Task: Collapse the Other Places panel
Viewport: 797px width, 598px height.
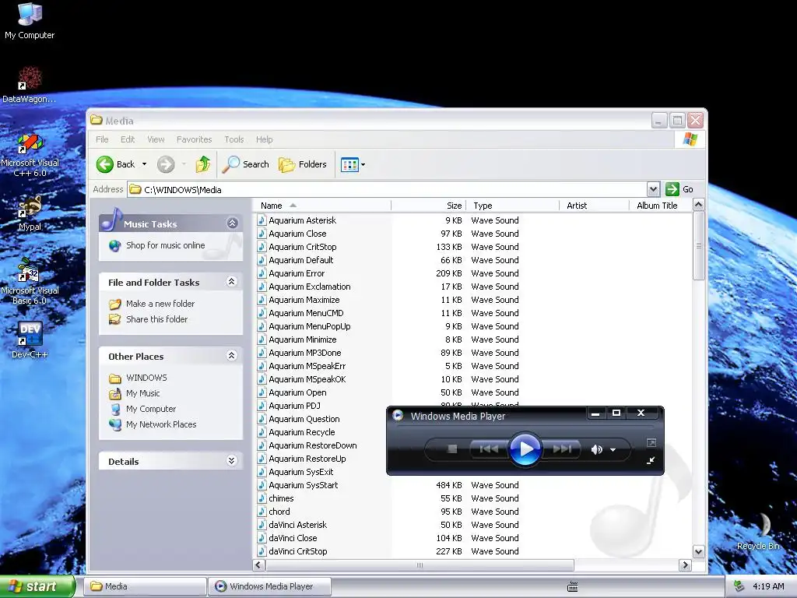Action: tap(232, 355)
